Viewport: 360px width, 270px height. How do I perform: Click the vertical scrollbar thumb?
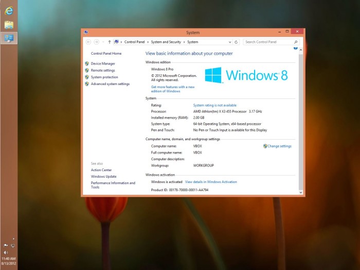pyautogui.click(x=301, y=121)
